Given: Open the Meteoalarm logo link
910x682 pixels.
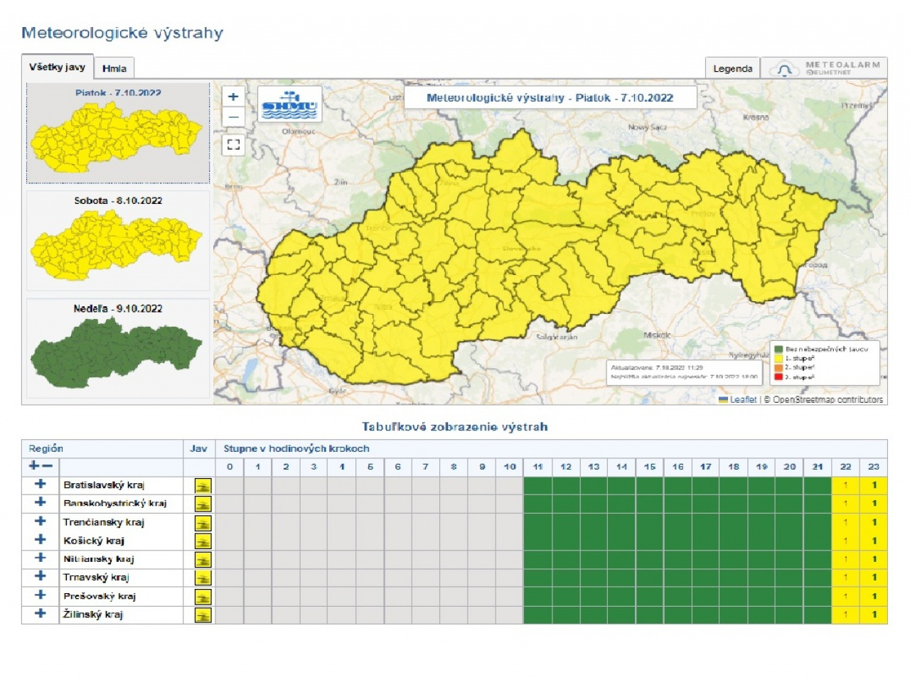Looking at the screenshot, I should 825,68.
